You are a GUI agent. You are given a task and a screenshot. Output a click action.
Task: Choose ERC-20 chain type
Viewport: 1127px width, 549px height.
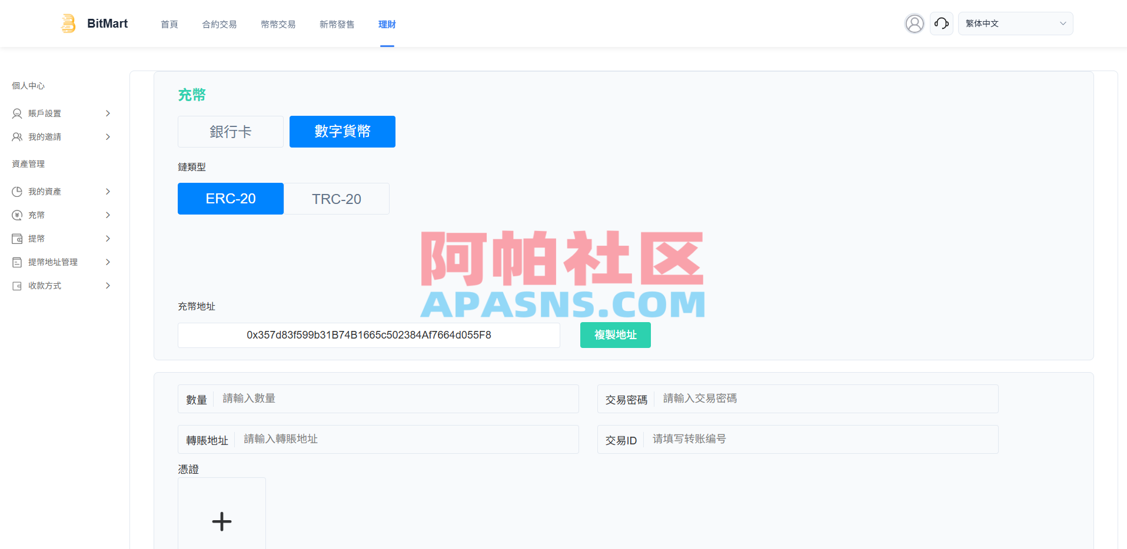tap(231, 199)
